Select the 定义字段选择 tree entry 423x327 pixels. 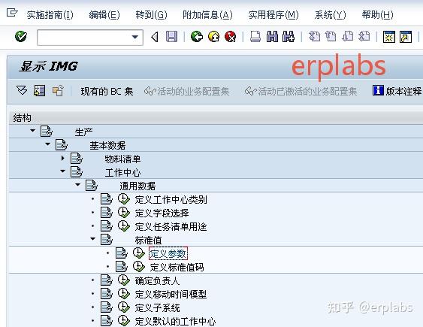click(162, 213)
